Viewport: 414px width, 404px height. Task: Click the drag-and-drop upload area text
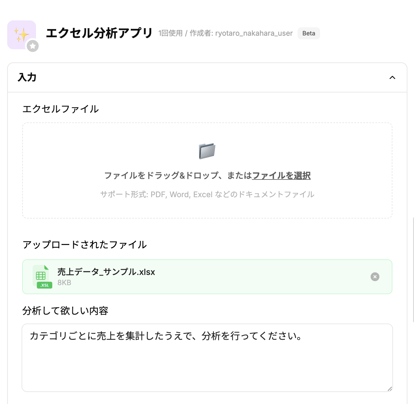tap(177, 176)
